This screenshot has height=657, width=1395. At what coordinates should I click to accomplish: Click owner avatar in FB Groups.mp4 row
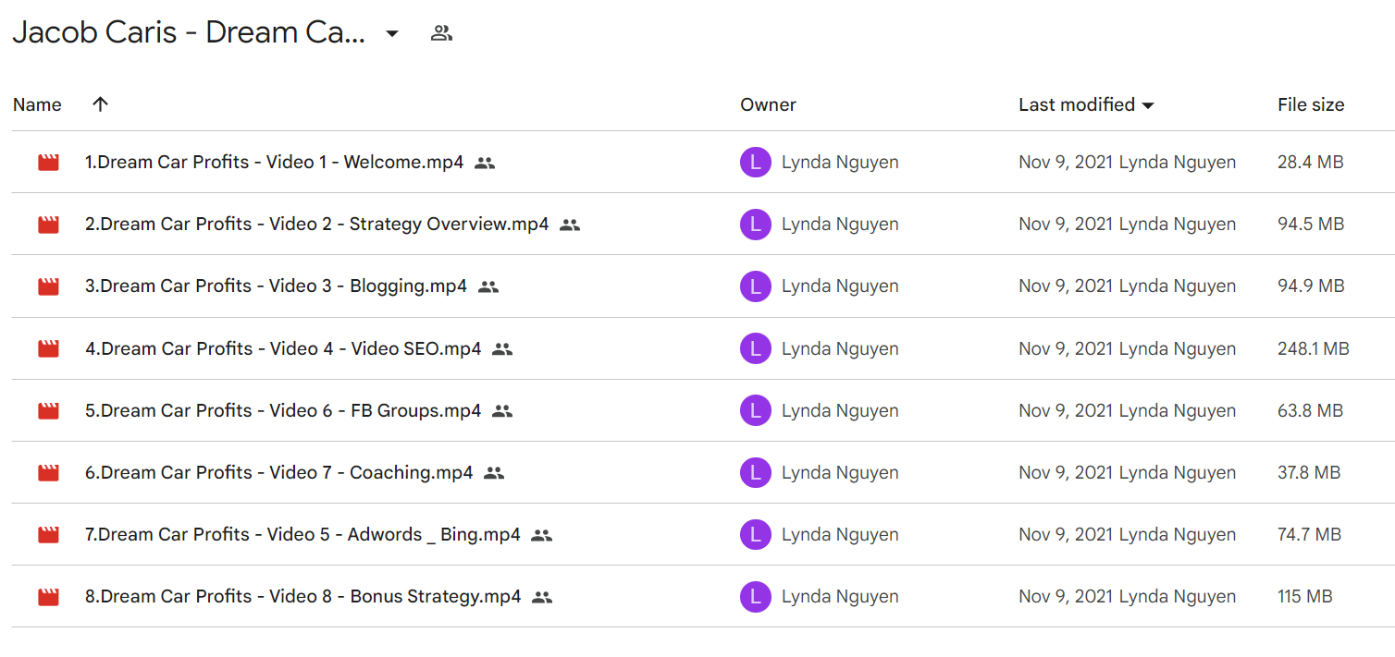point(756,411)
